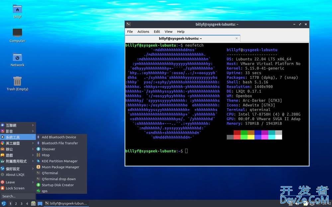332x207 pixels.
Task: Click the 'neofetch' command text
Action: pos(194,45)
